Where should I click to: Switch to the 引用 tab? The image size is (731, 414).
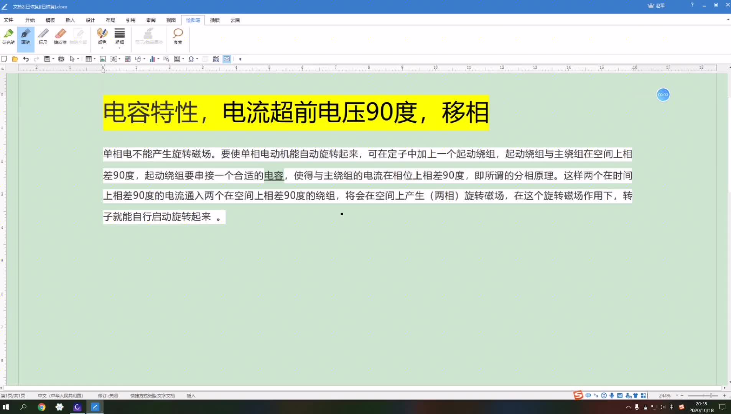(x=131, y=20)
